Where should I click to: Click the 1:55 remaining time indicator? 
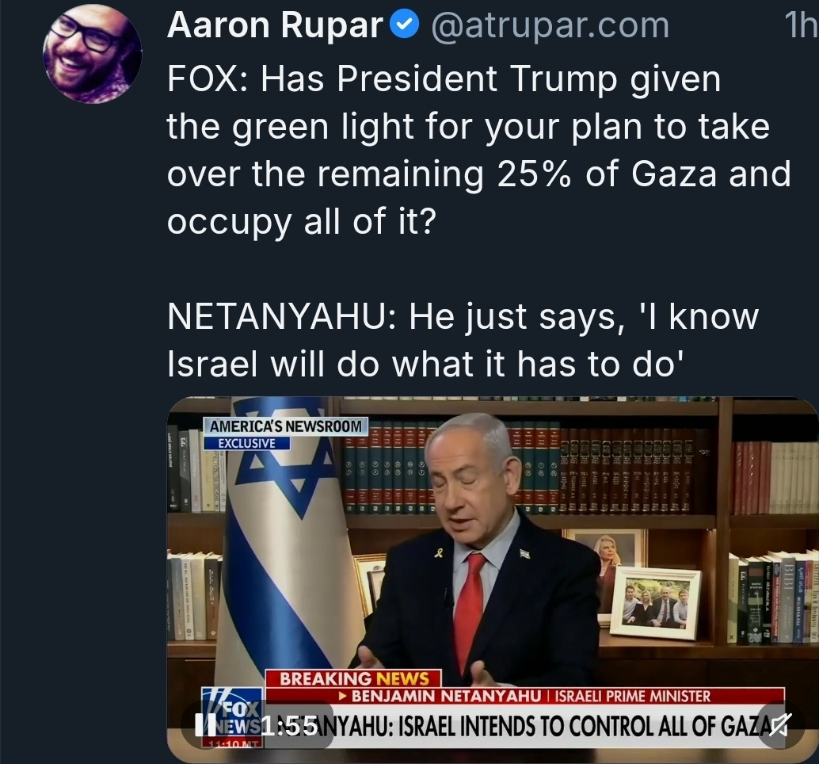tap(289, 726)
